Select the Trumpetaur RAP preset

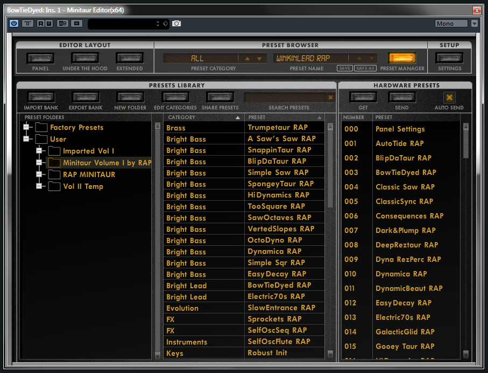[285, 127]
